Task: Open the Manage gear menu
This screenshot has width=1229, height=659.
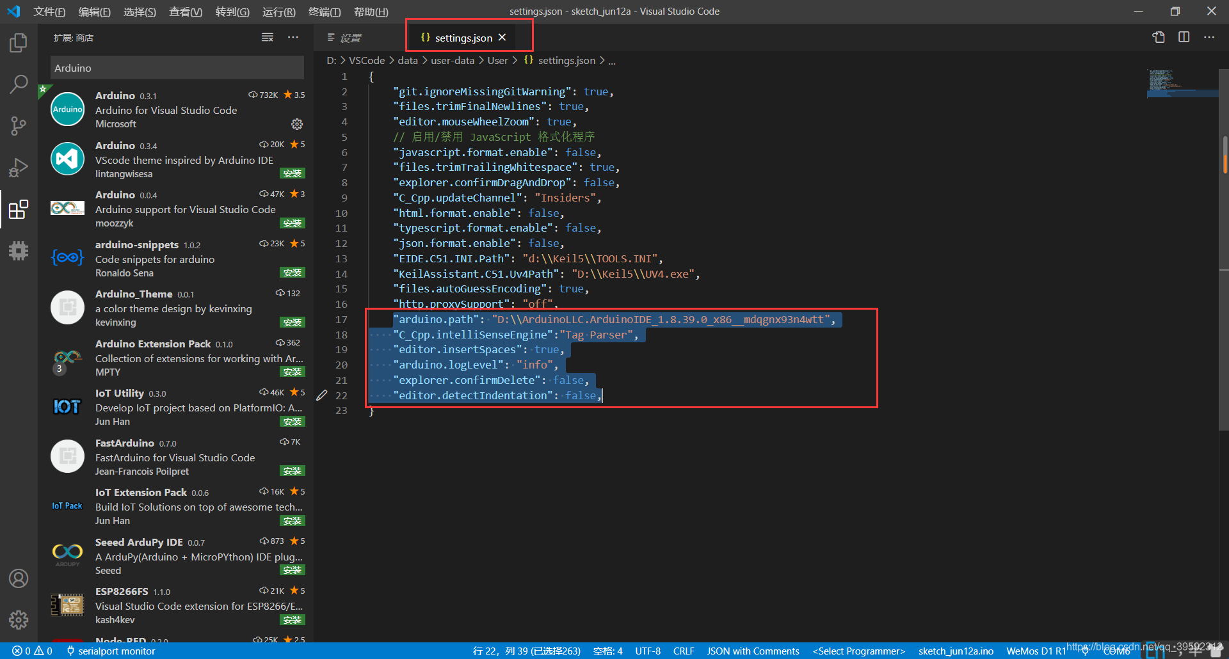Action: [x=19, y=619]
